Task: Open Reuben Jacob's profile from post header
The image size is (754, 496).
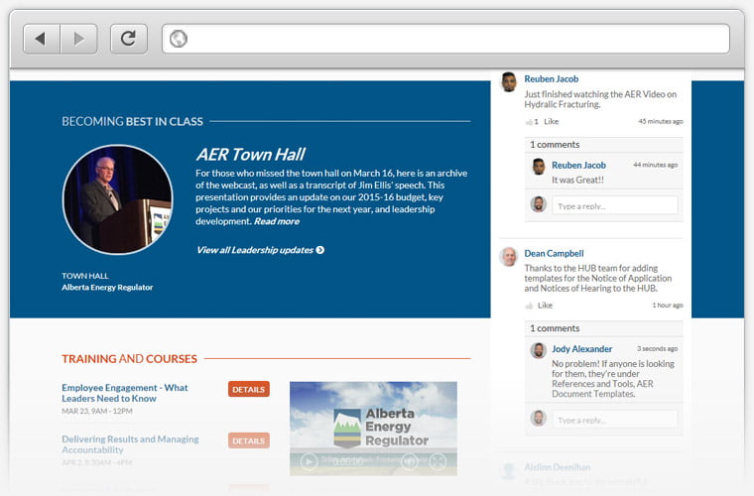Action: (x=551, y=78)
